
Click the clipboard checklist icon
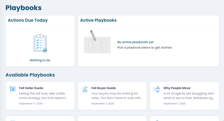(x=40, y=43)
